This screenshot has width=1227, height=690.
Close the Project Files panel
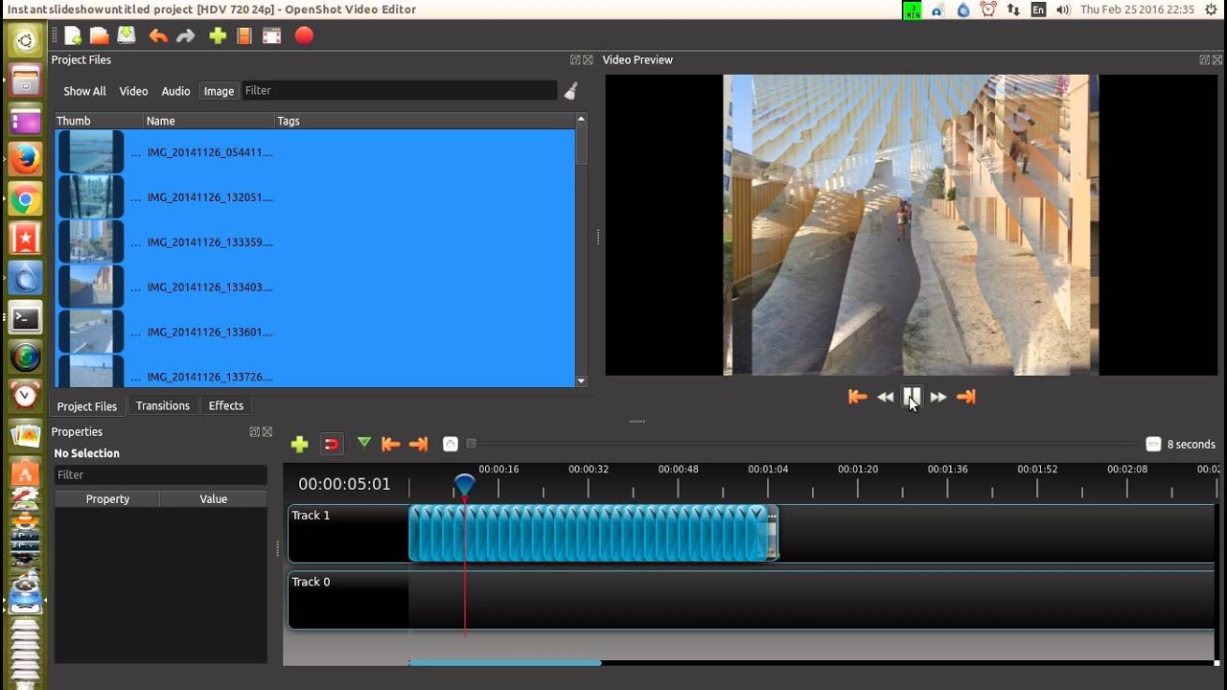(588, 59)
